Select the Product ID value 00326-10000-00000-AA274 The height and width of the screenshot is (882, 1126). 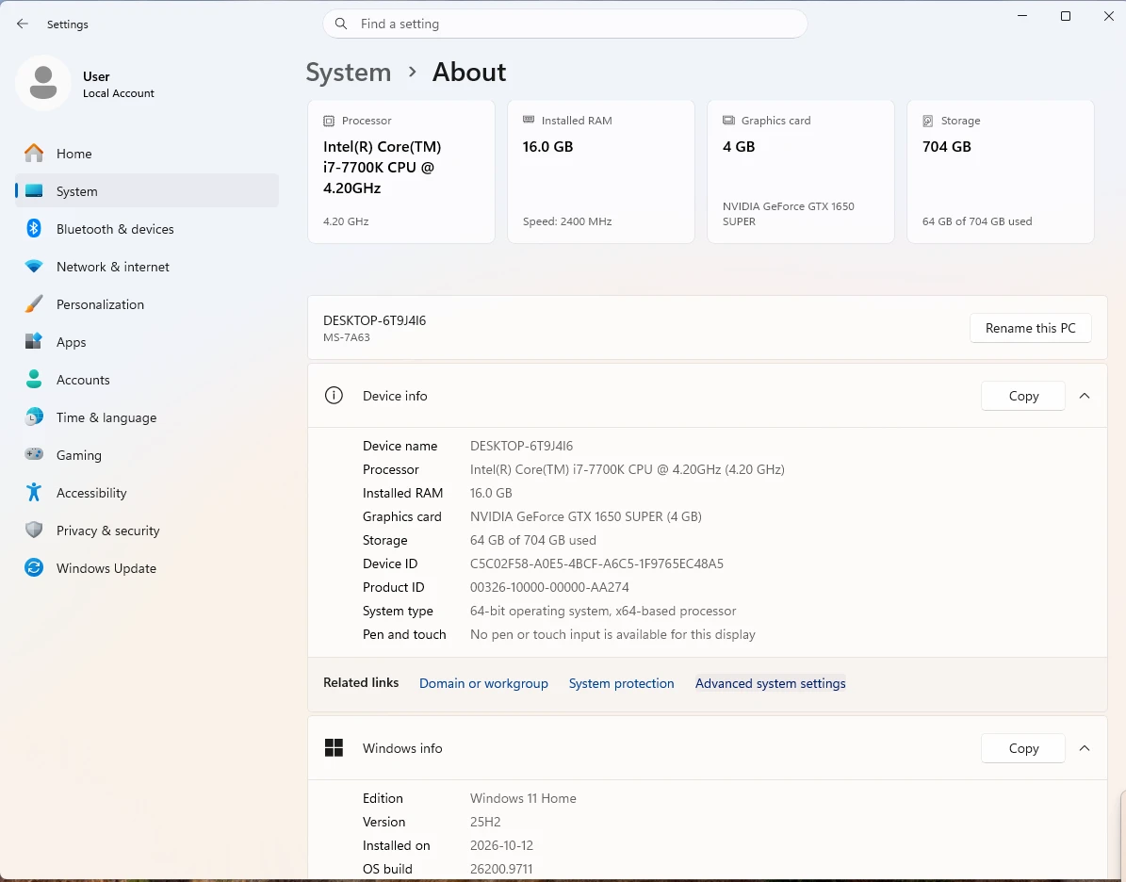point(549,587)
